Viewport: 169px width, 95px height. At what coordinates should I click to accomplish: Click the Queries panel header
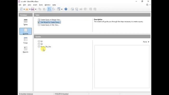click(x=92, y=37)
